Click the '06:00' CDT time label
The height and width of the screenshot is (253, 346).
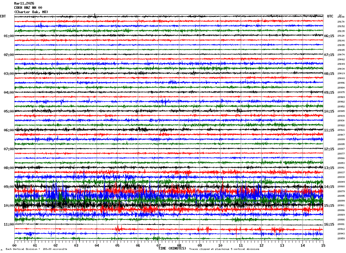coord(9,130)
